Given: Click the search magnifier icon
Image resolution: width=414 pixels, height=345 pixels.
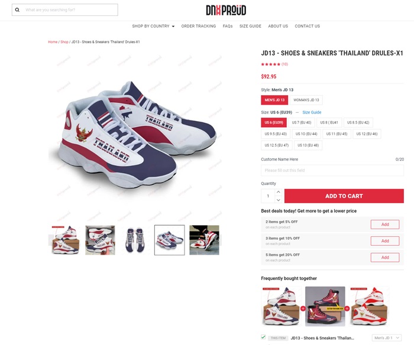Looking at the screenshot, I should click(17, 10).
